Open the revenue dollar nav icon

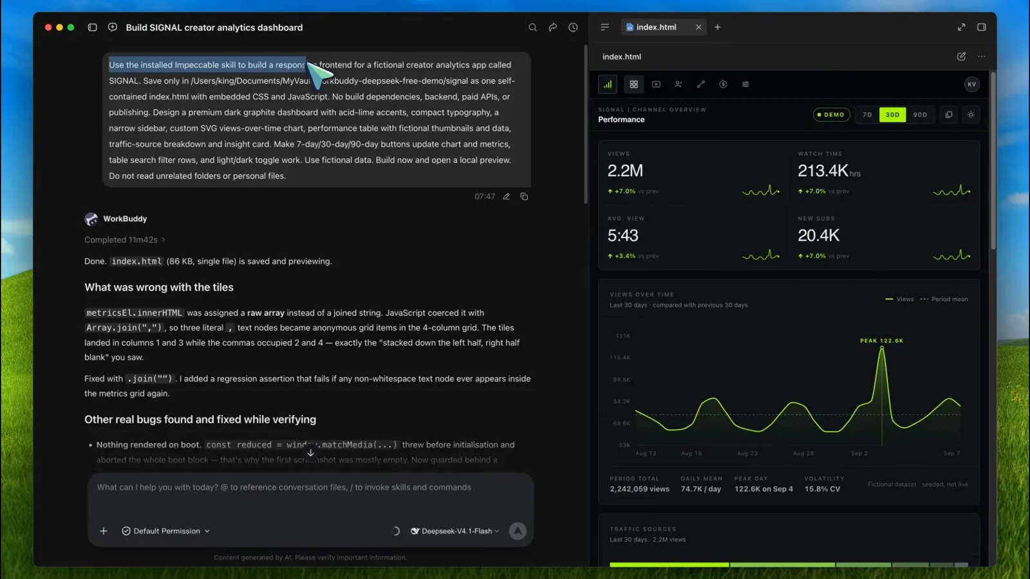click(723, 84)
